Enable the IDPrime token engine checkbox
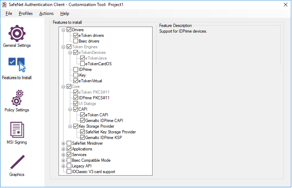292x188 pixels. pos(76,70)
